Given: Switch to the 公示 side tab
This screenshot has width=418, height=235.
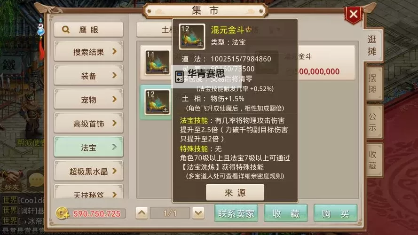Looking at the screenshot, I should (373, 122).
